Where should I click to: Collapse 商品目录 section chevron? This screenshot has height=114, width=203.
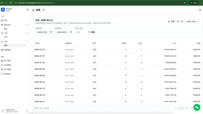click(27, 25)
